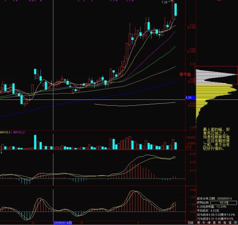Image resolution: width=238 pixels, height=225 pixels.
Task: Switch to the 价 price distribution tab
Action: (204, 223)
